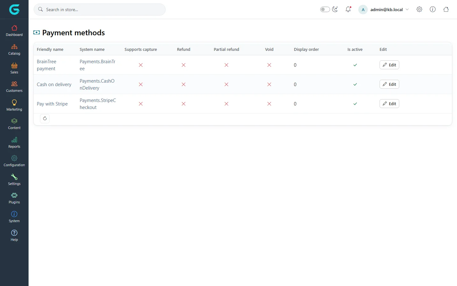Screen dimensions: 457x286
Task: Open the Catalog sidebar menu
Action: click(14, 50)
